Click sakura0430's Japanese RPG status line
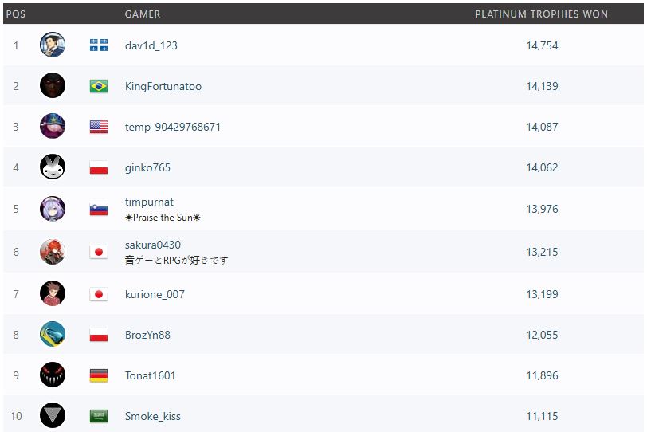The width and height of the screenshot is (647, 432). pos(176,260)
